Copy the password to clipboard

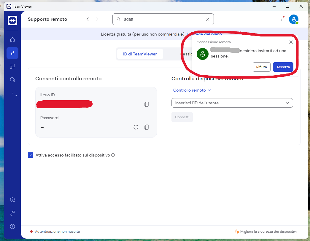pyautogui.click(x=147, y=127)
